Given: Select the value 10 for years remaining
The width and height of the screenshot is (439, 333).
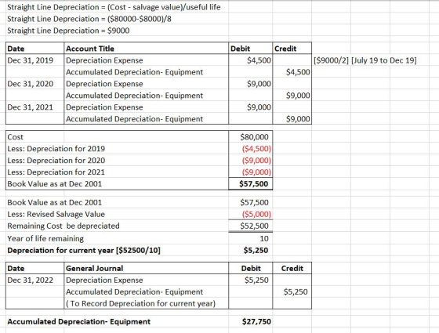Looking at the screenshot, I should [264, 238].
